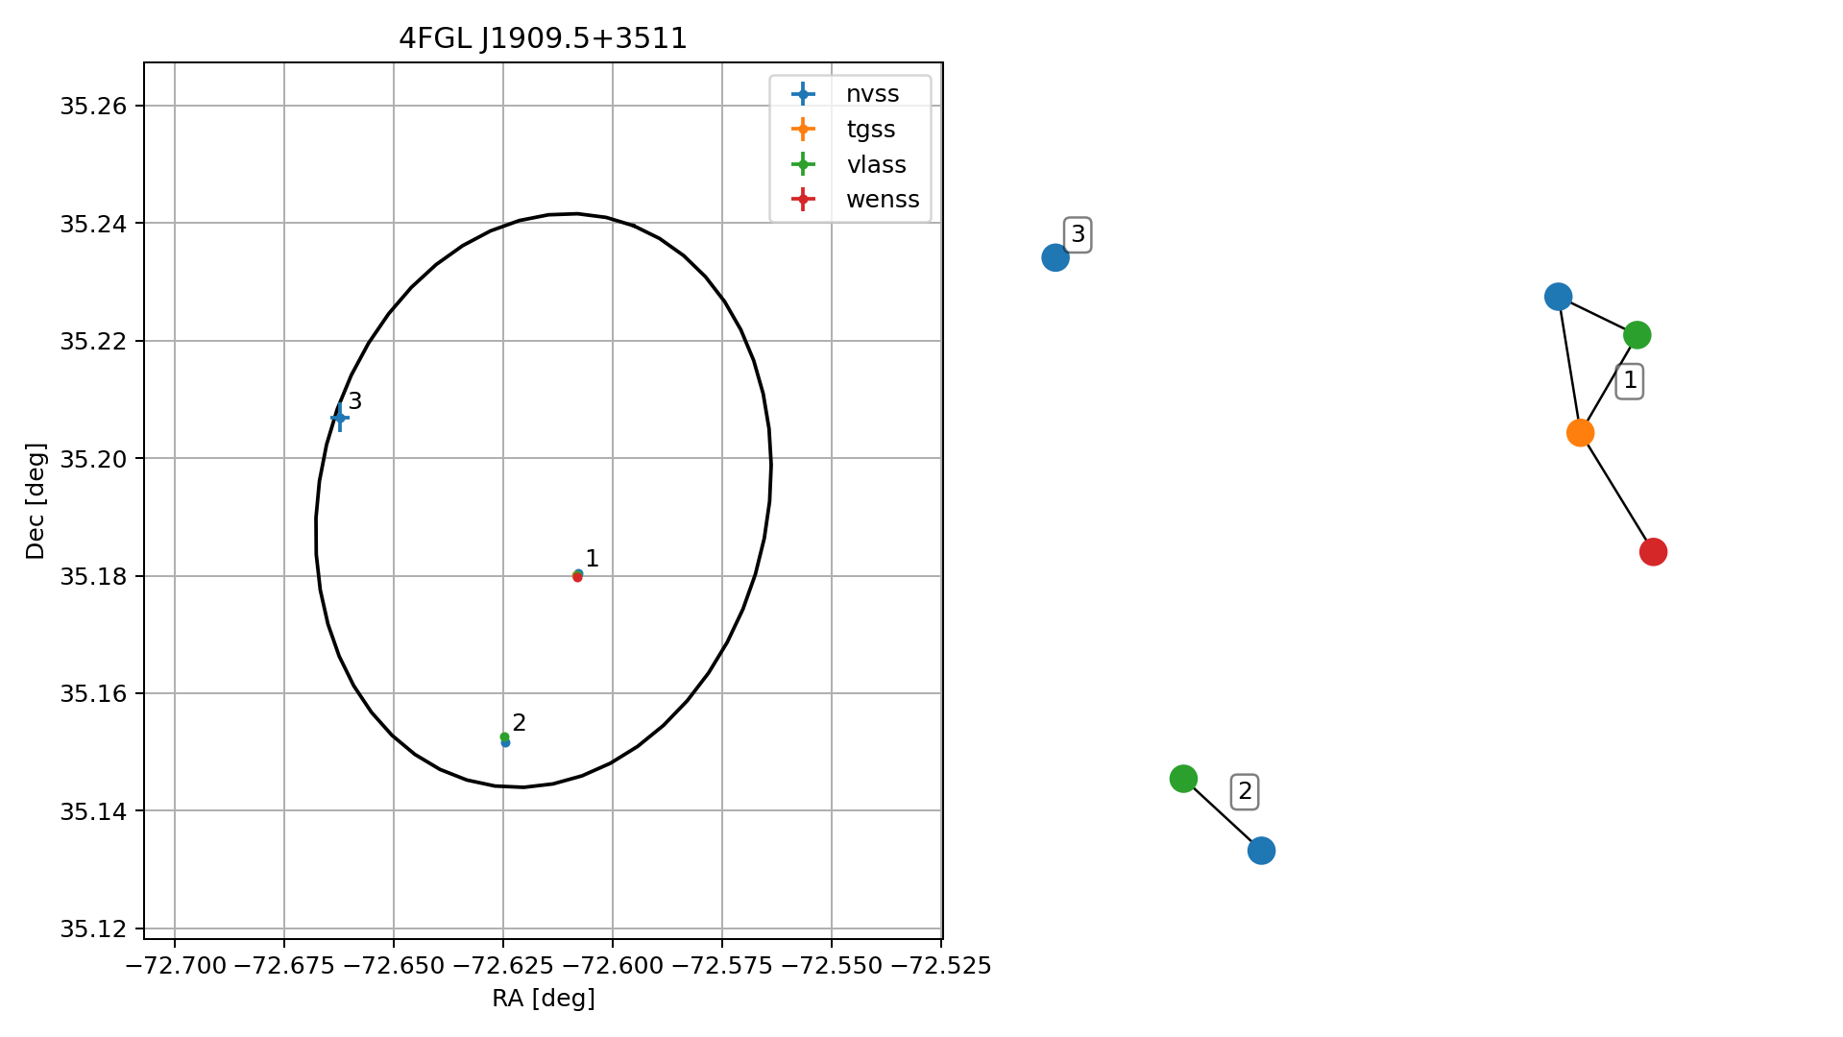The height and width of the screenshot is (1037, 1843).
Task: Click the green node in graph group 1
Action: [x=1637, y=335]
